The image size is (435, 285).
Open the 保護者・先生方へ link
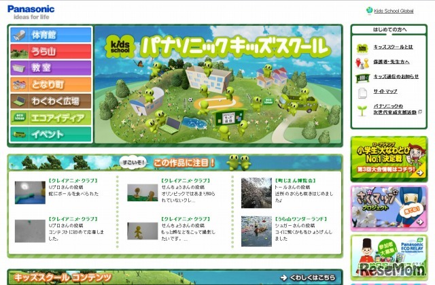(x=391, y=62)
